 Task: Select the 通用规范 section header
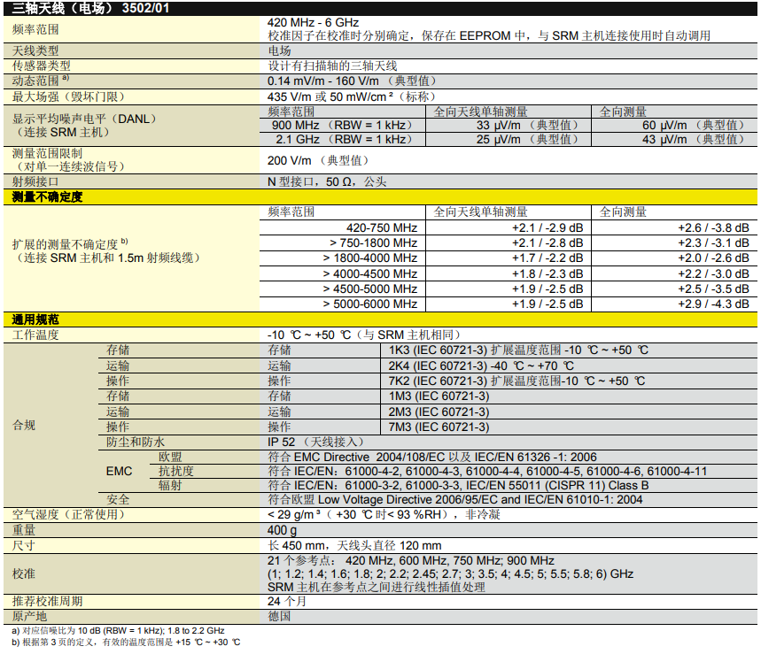(35, 319)
